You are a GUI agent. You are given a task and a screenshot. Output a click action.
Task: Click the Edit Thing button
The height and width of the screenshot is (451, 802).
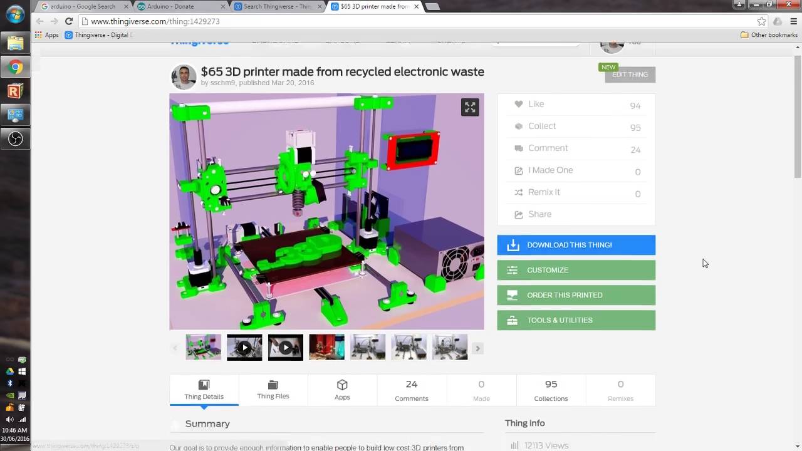coord(630,75)
